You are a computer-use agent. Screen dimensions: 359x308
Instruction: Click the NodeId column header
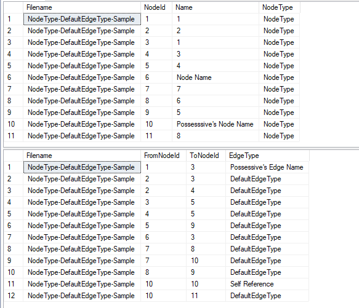[x=156, y=7]
